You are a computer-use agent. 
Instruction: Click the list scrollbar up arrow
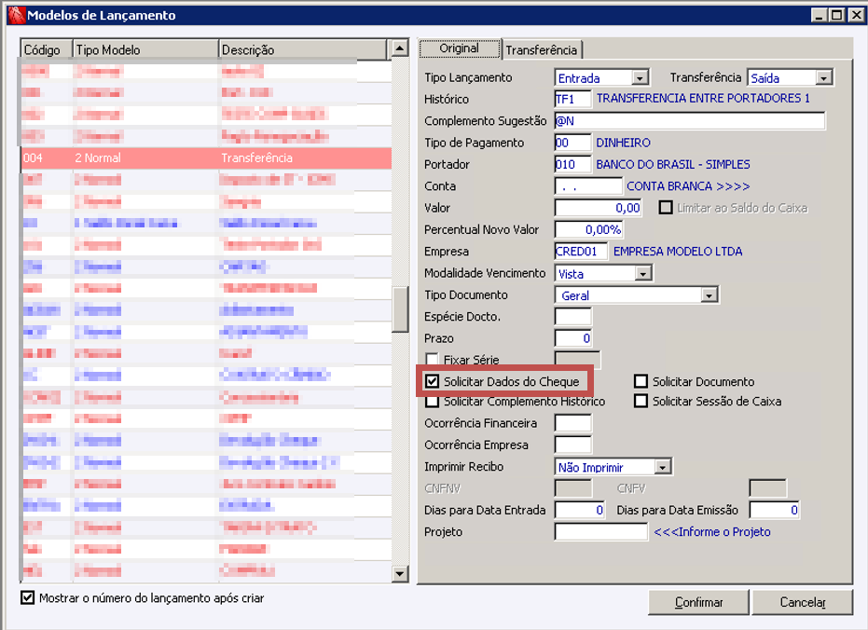(400, 48)
